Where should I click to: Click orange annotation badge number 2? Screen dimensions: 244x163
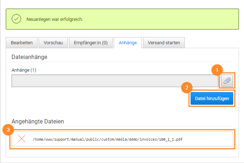pyautogui.click(x=186, y=87)
